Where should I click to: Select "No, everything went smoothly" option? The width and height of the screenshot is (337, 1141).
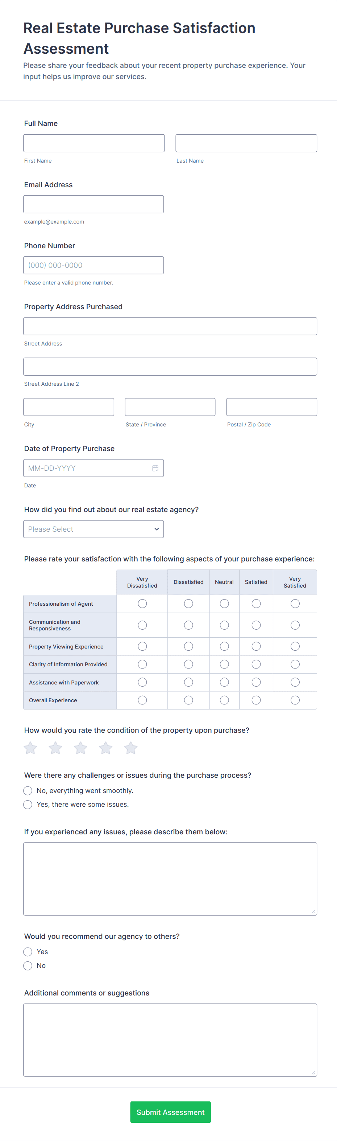tap(28, 791)
